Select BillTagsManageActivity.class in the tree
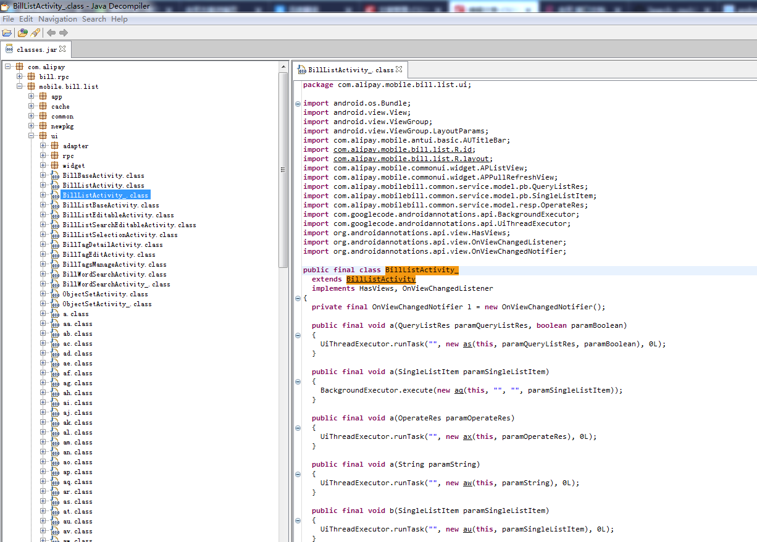 [x=114, y=264]
